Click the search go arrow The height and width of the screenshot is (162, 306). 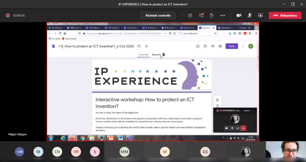(x=215, y=33)
